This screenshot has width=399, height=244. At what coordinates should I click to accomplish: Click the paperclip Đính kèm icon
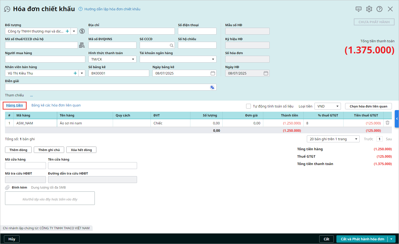tap(7, 187)
